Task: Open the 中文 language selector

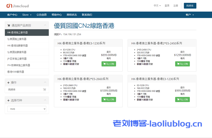Action: [157, 6]
